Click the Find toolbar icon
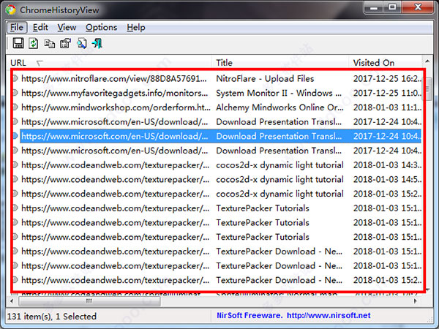 point(82,44)
